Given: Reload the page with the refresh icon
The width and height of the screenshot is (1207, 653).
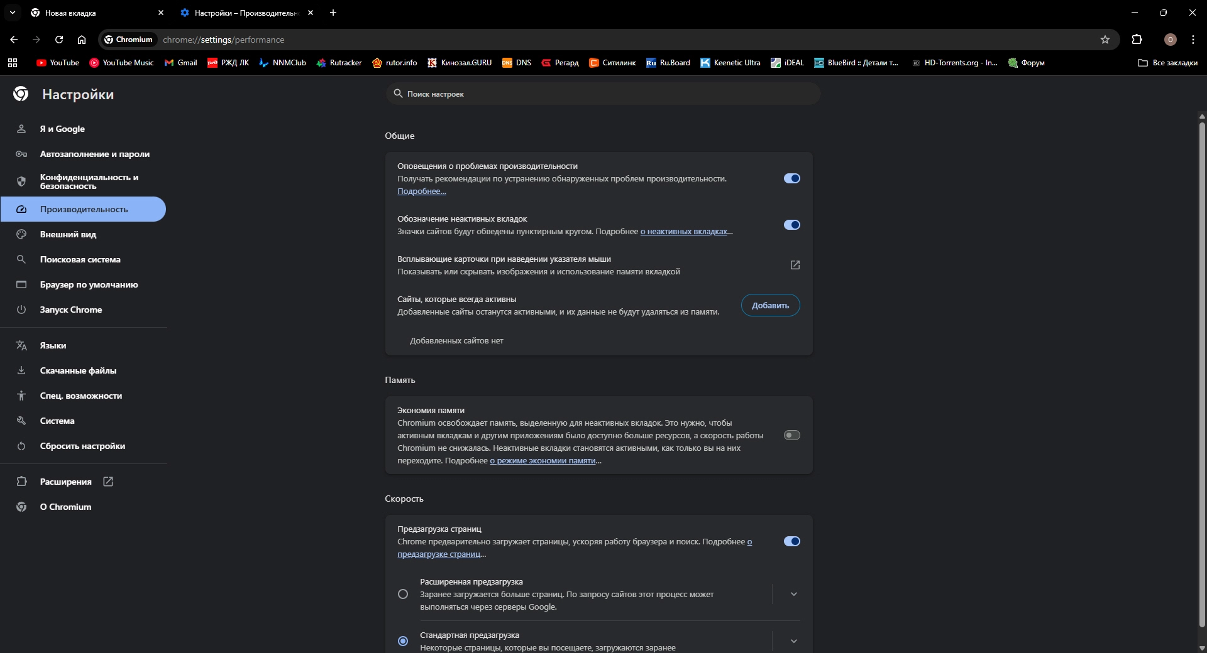Looking at the screenshot, I should 59,40.
